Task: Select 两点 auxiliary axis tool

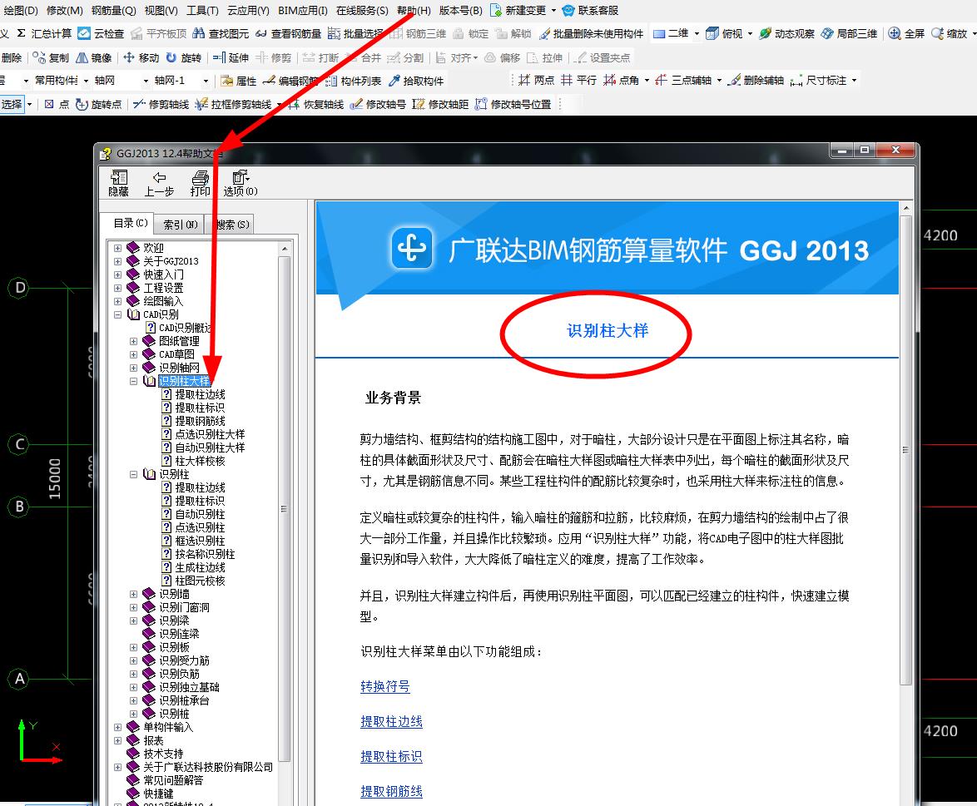Action: click(536, 81)
